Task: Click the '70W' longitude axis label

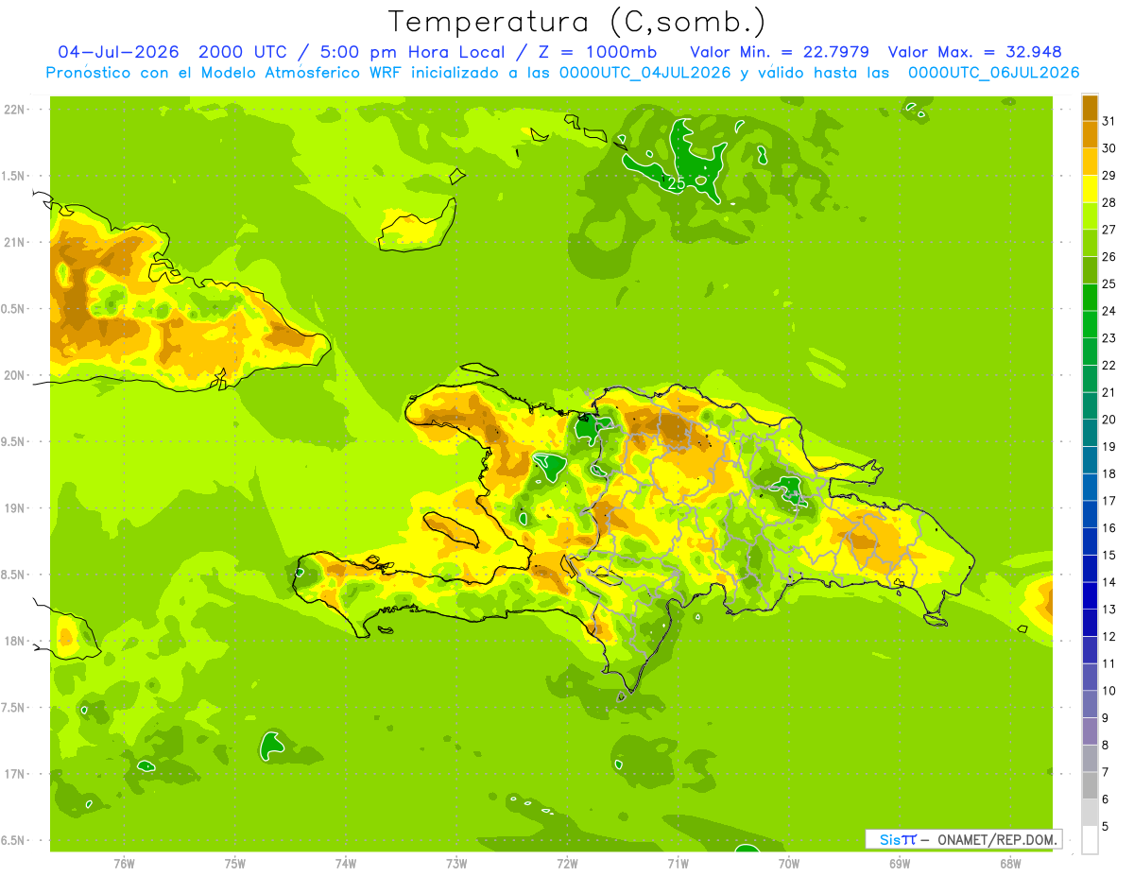Action: point(789,864)
